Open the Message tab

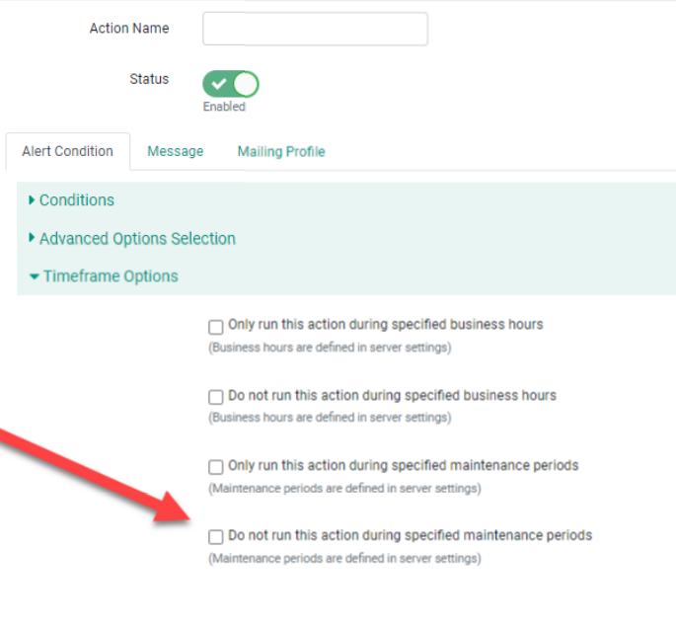(x=176, y=152)
